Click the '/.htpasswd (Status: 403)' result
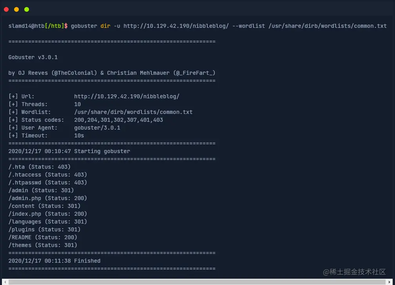Screen dimensions: 395x285 pyautogui.click(x=48, y=182)
